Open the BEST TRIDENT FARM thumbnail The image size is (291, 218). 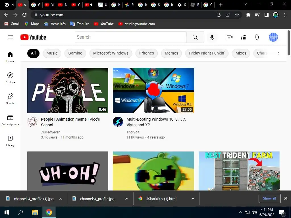(x=239, y=171)
